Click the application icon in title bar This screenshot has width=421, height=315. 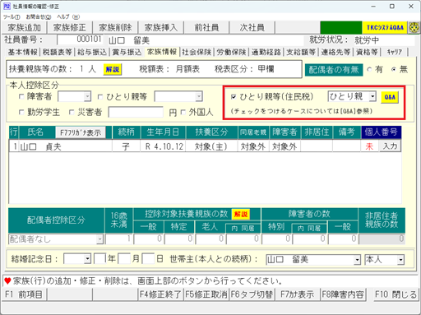tap(7, 7)
